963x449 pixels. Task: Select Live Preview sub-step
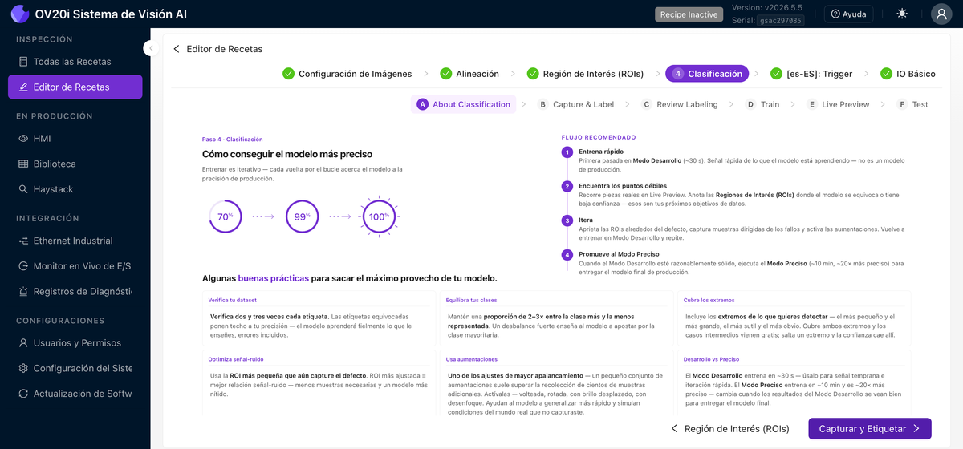point(838,104)
